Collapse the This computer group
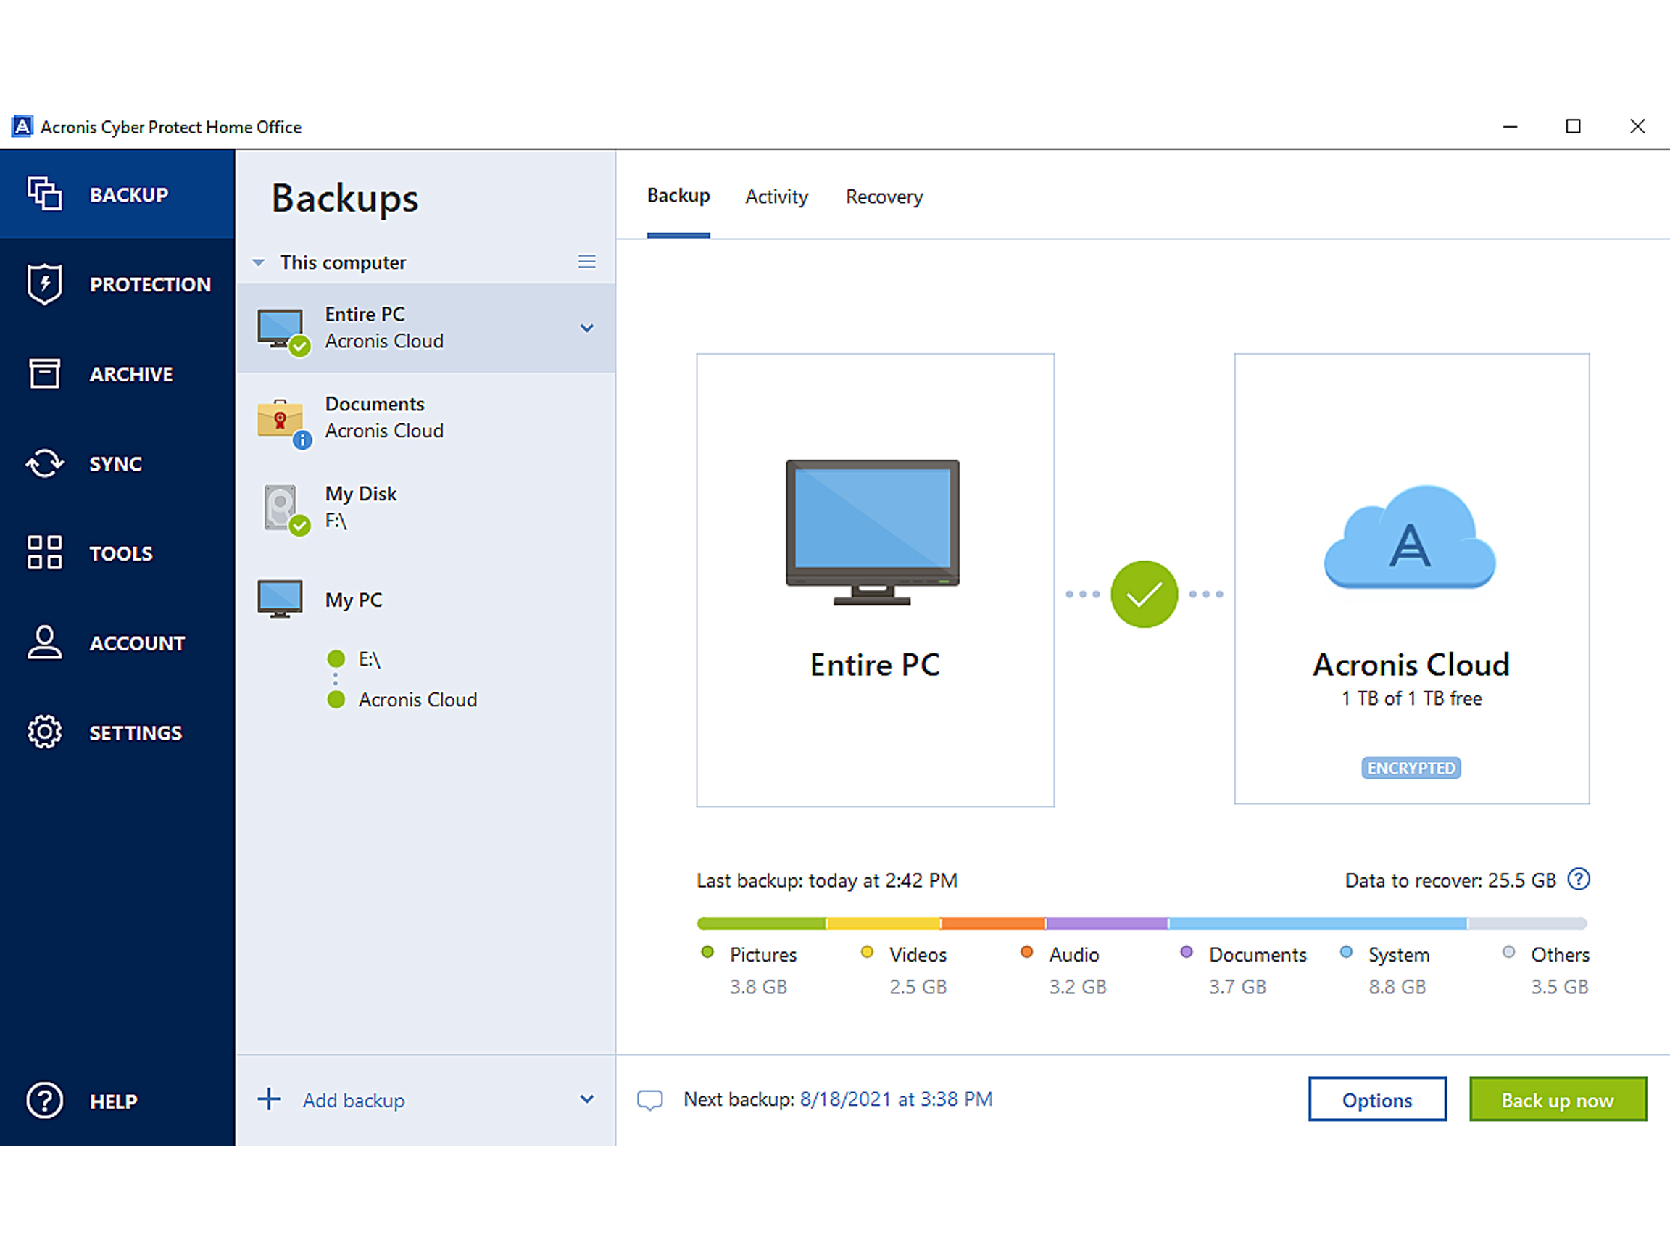 coord(258,262)
